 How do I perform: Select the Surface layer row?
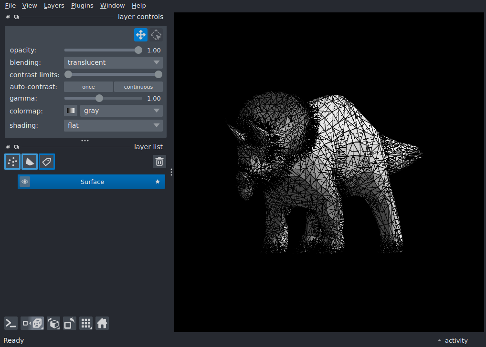point(91,182)
